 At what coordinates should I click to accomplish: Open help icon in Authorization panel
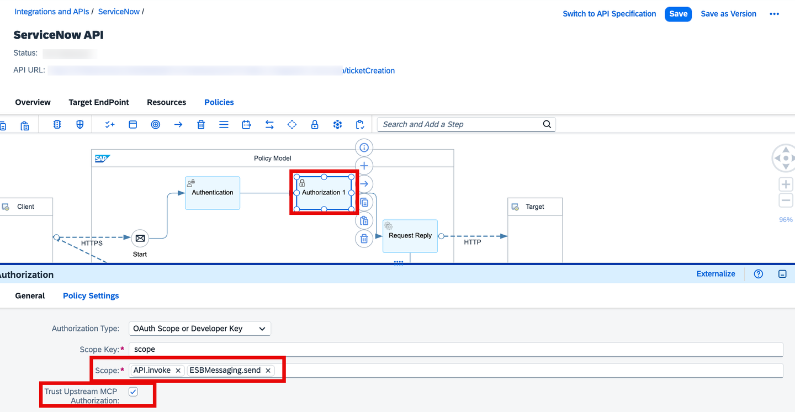click(759, 274)
